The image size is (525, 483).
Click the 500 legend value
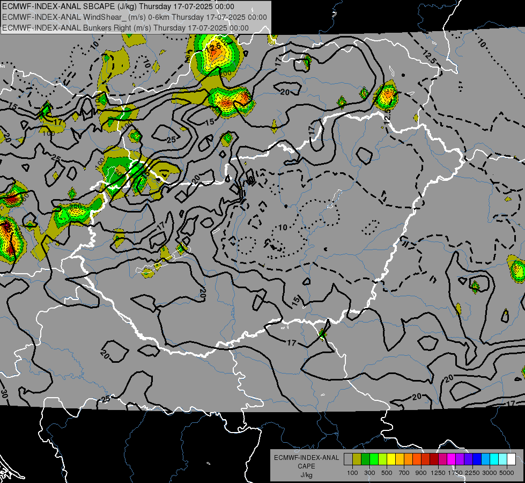pos(387,473)
